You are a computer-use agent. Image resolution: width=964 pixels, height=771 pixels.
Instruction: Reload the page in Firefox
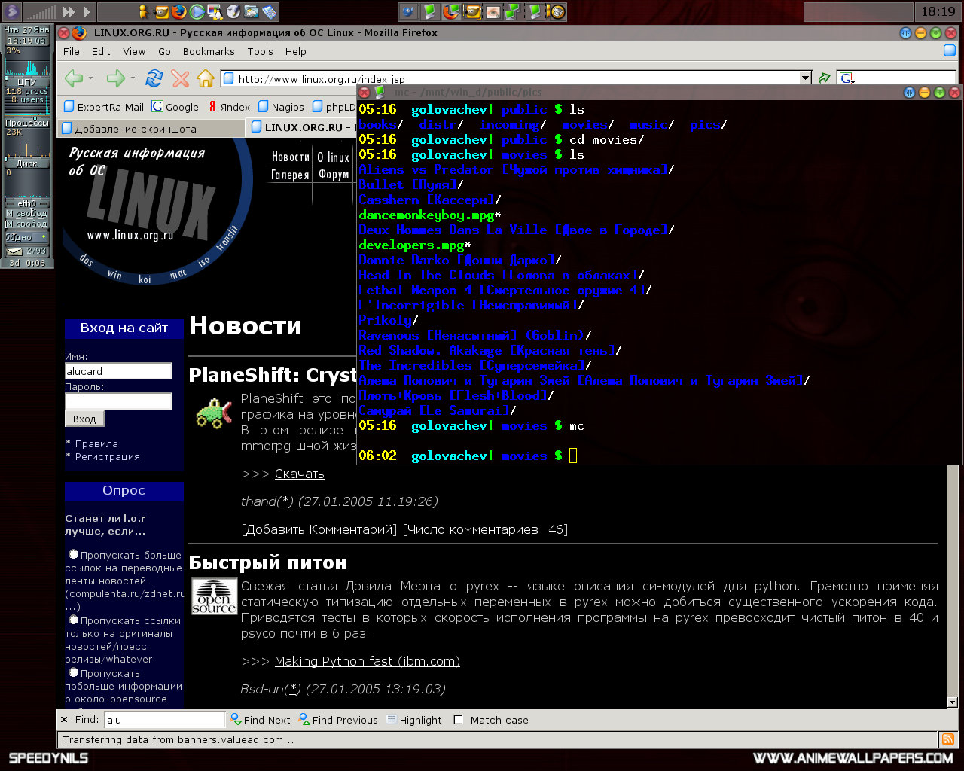(x=154, y=78)
